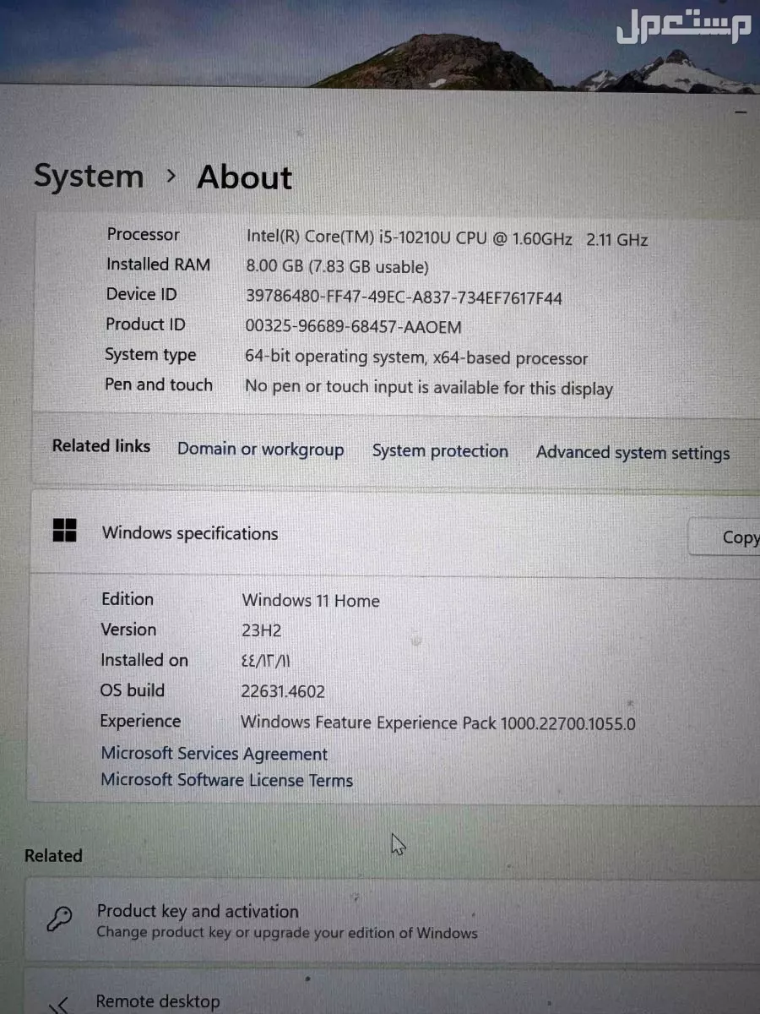The height and width of the screenshot is (1014, 760).
Task: Click the 'No pen or touch input' text
Action: tap(428, 388)
